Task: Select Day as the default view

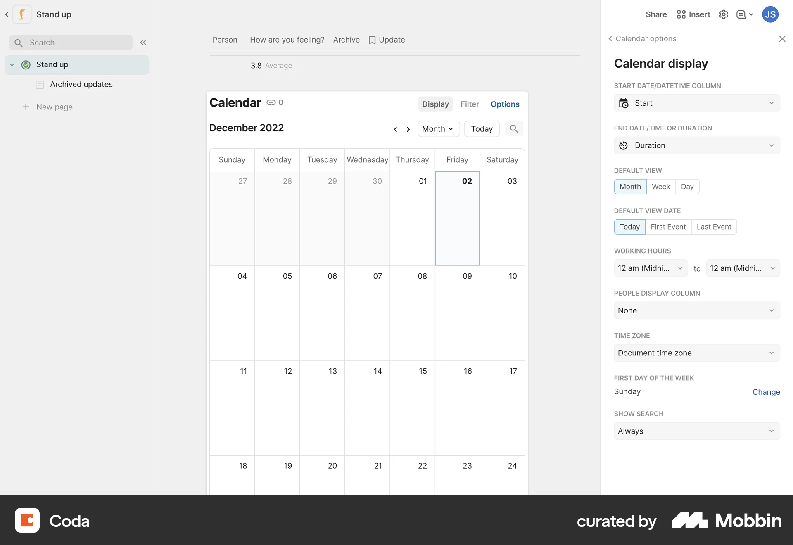Action: pos(687,186)
